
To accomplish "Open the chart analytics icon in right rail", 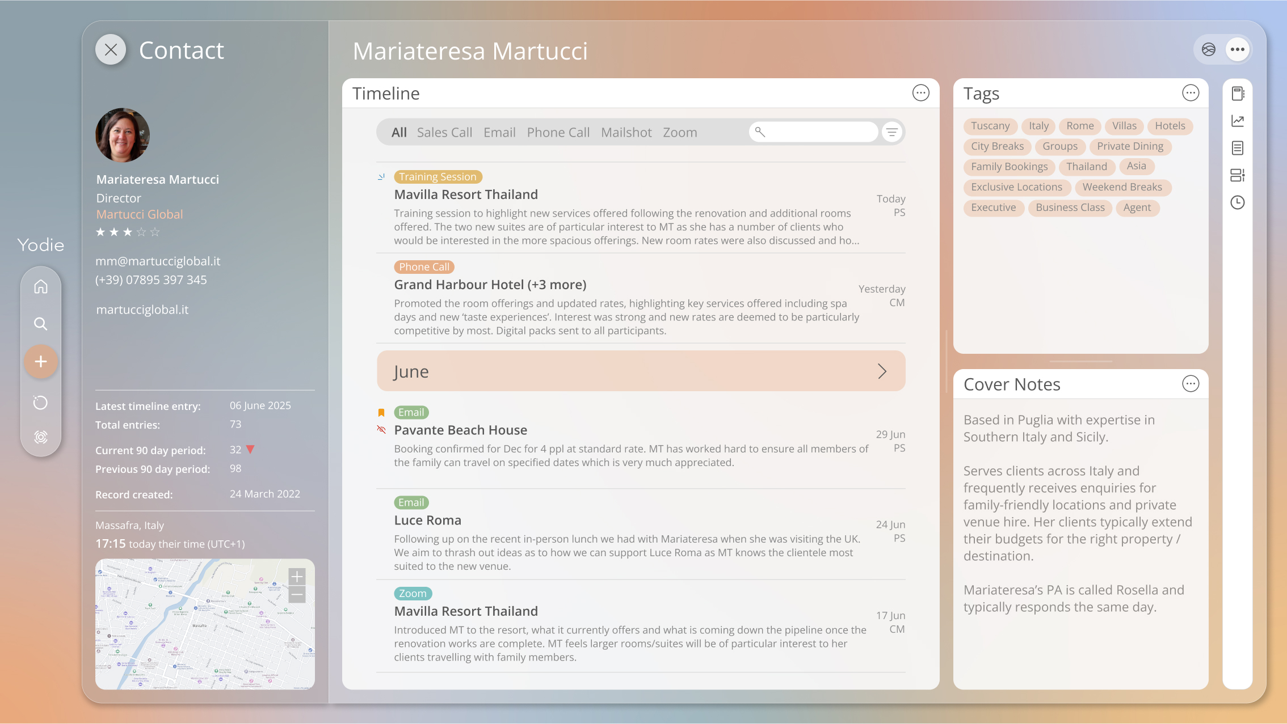I will (1238, 121).
